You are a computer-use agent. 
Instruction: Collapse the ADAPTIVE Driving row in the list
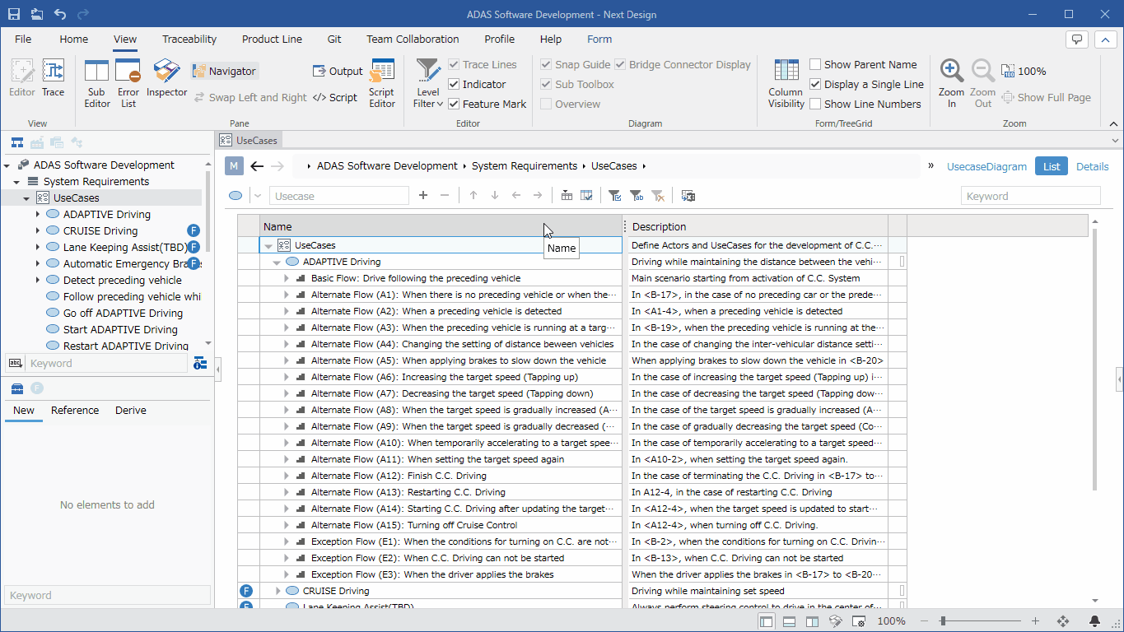[x=277, y=262]
